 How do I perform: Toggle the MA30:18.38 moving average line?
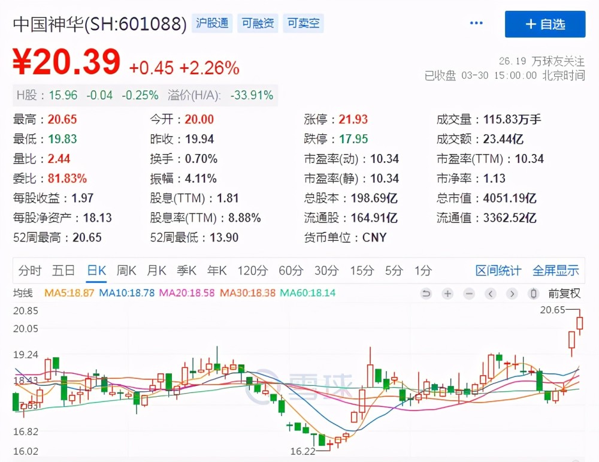point(247,293)
